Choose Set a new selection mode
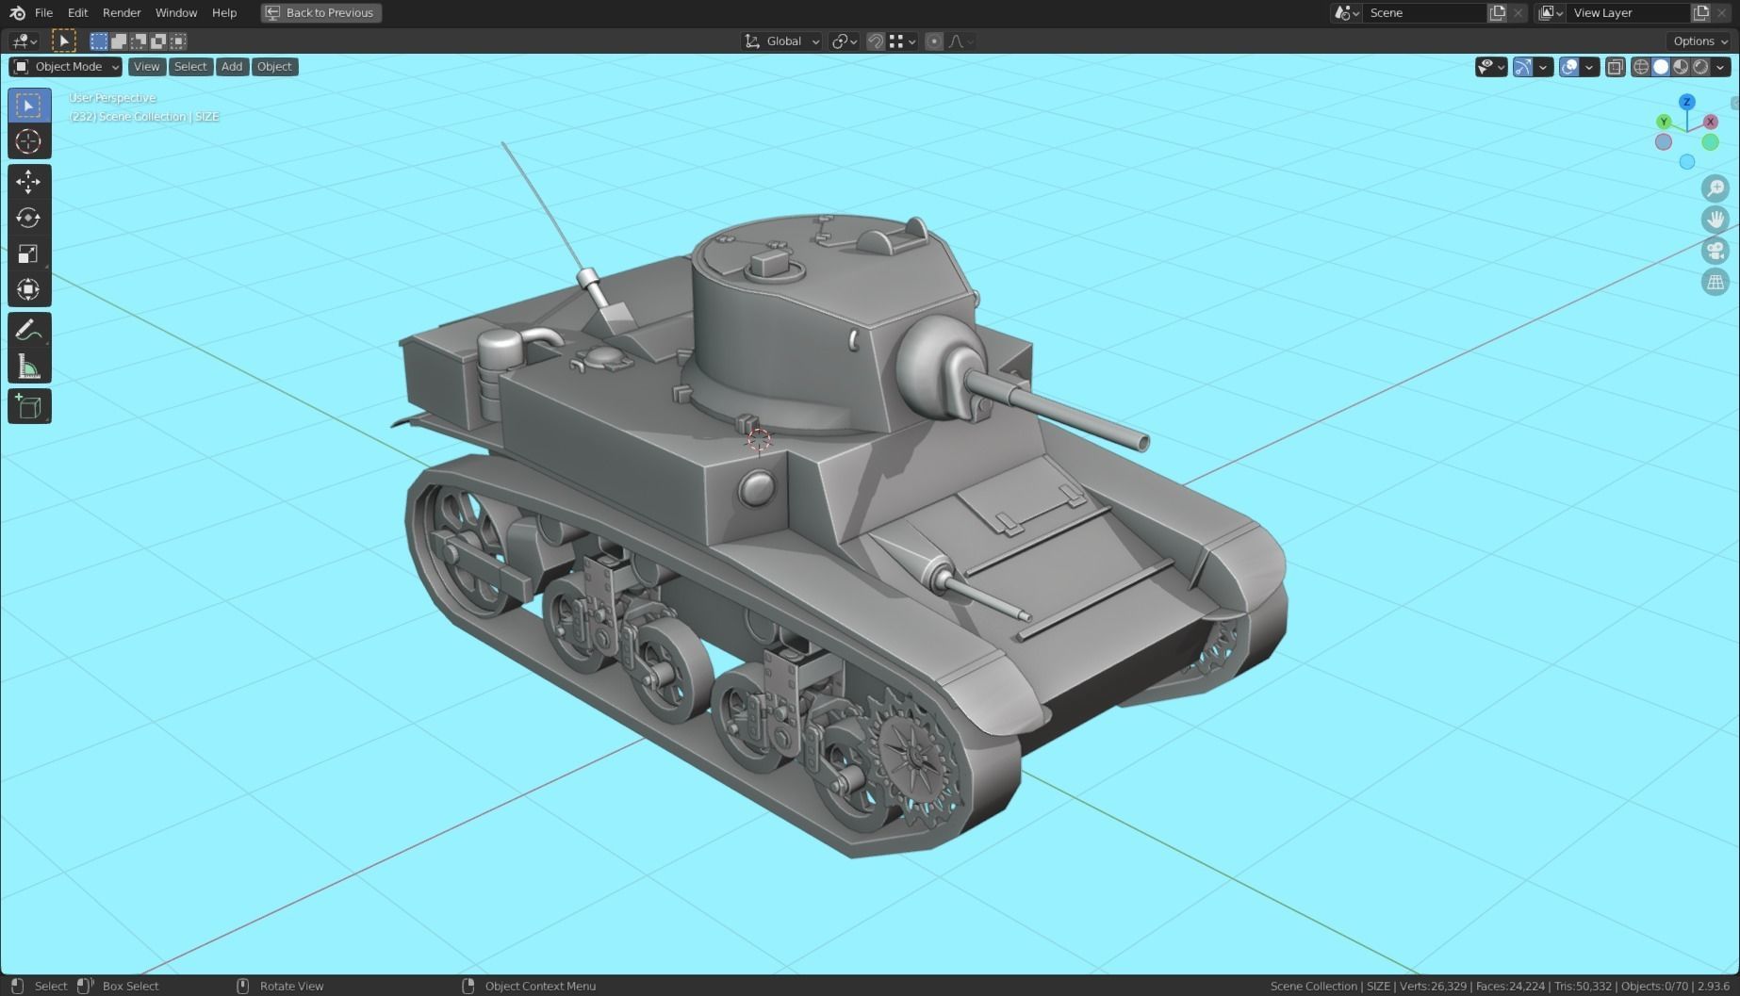 pos(99,41)
